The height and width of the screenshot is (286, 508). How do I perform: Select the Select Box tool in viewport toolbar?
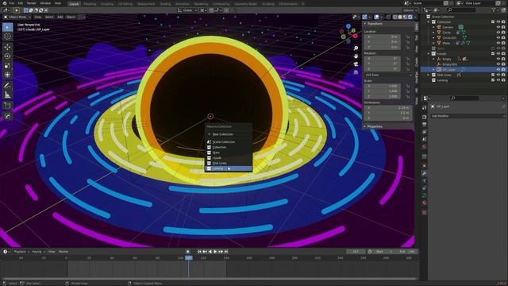[7, 27]
